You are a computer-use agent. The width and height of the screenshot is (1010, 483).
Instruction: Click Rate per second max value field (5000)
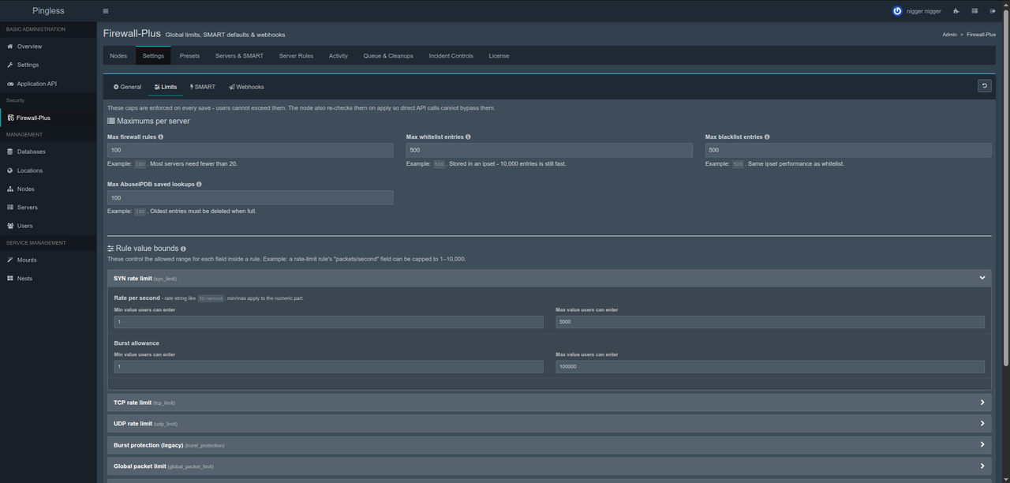(770, 322)
